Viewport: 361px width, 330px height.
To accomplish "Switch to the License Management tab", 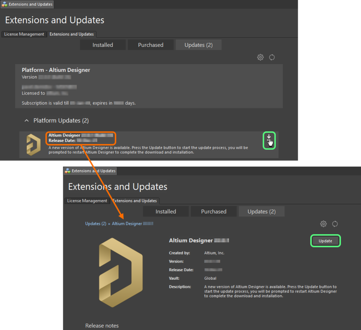I will [24, 34].
